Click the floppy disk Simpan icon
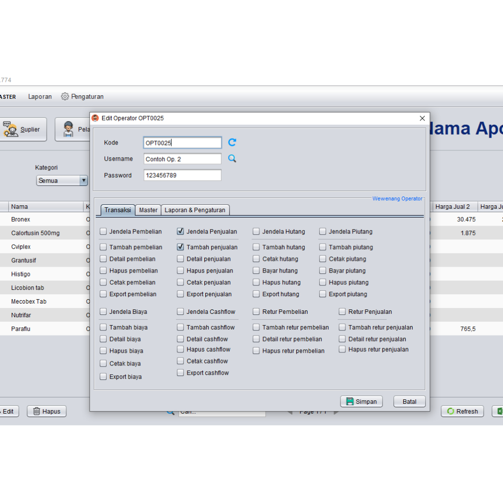The width and height of the screenshot is (503, 503). [350, 401]
